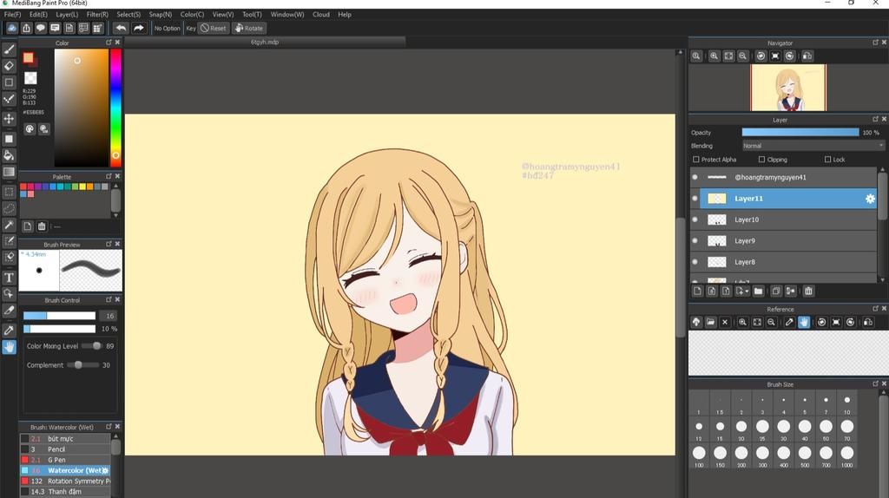
Task: Pop out the Layer panel
Action: point(875,119)
